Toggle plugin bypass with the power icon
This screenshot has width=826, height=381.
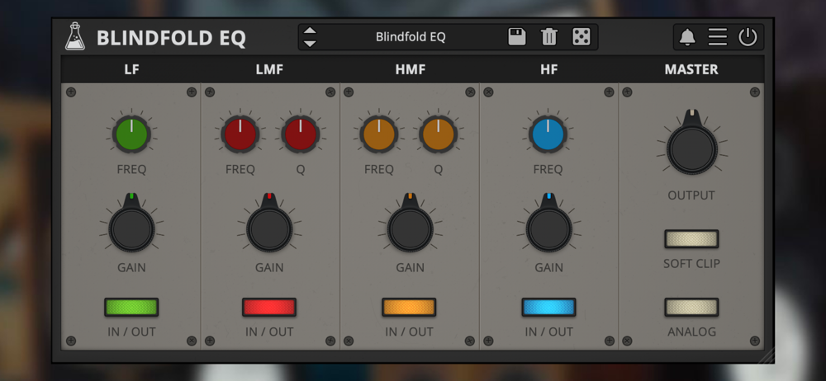pyautogui.click(x=748, y=37)
